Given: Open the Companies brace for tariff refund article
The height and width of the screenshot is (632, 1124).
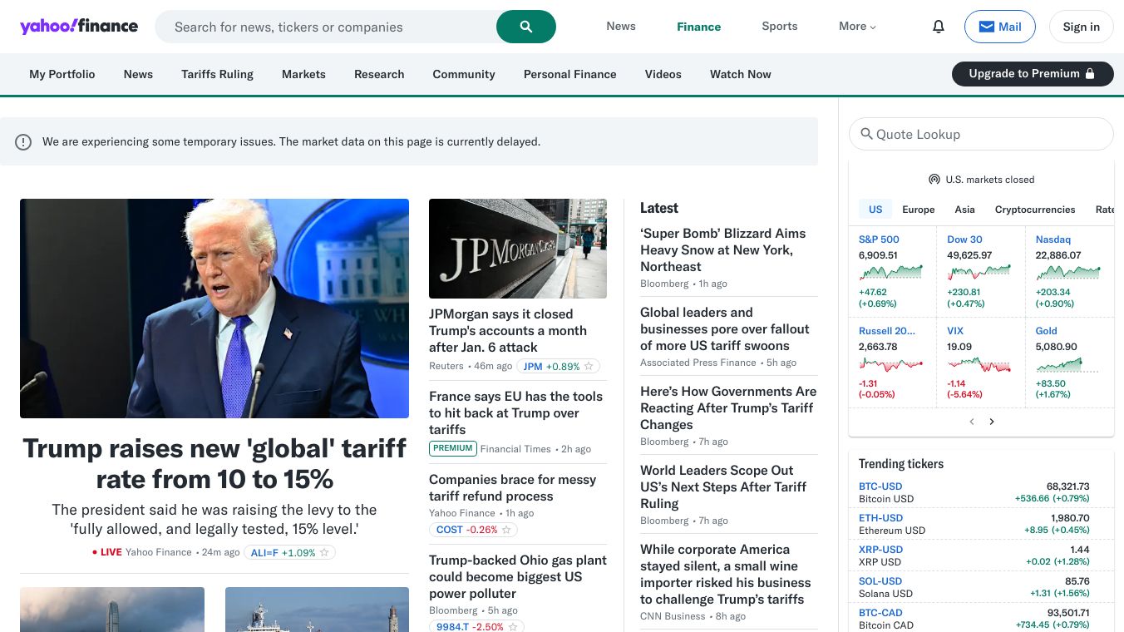Looking at the screenshot, I should (x=512, y=488).
